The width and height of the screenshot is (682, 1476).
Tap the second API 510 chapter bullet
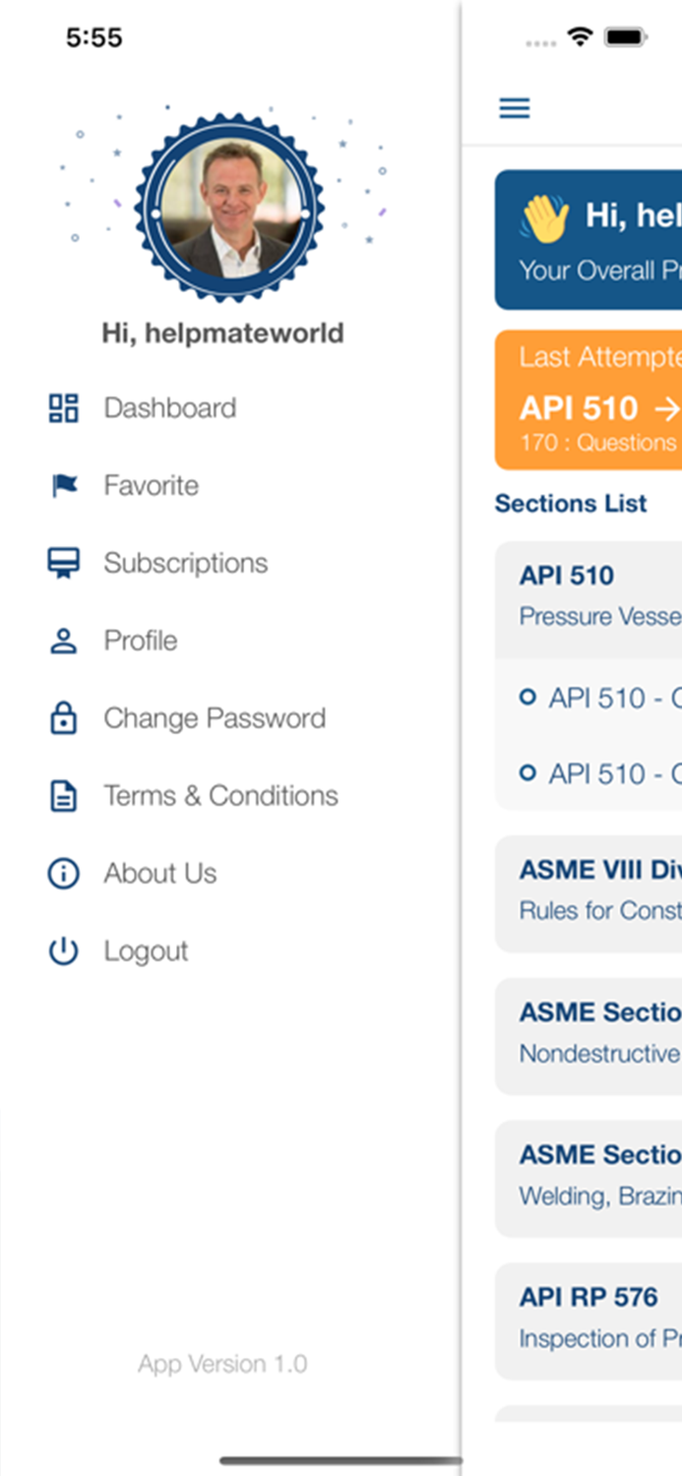pyautogui.click(x=527, y=773)
